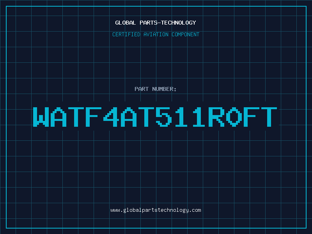Click the part number WATF4AT511R0FT
The image size is (312, 234).
(x=155, y=117)
